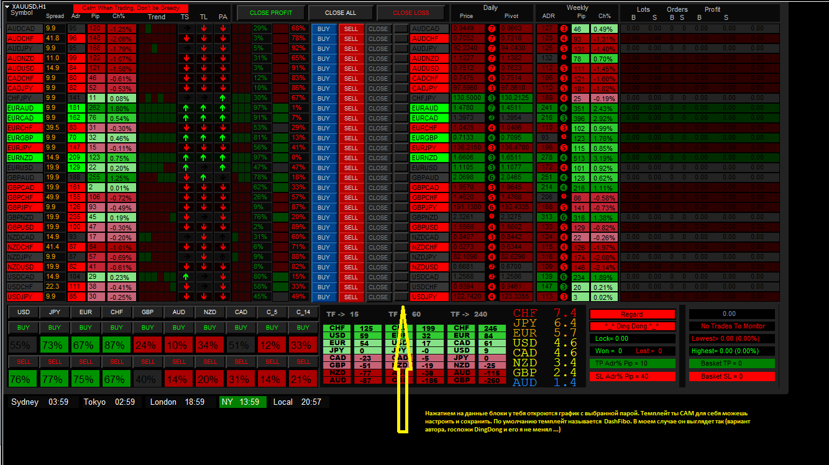Click the basket SELL button under GBP
This screenshot has height=465, width=829.
coord(148,361)
